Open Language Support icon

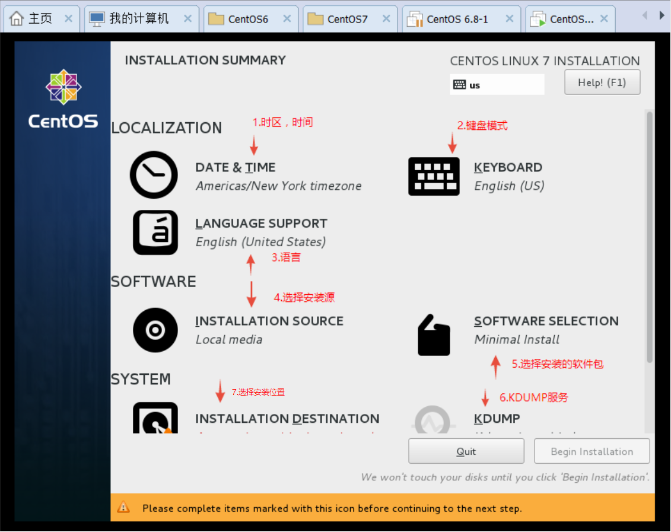pos(155,232)
